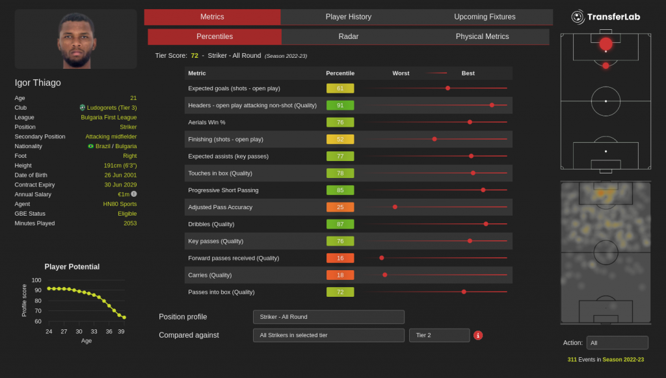Click the heatmap pitch image

point(606,253)
